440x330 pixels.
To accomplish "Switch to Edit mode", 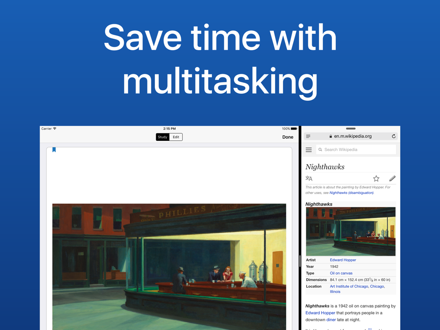I will (x=176, y=137).
